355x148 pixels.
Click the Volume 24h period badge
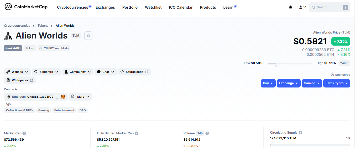click(200, 133)
